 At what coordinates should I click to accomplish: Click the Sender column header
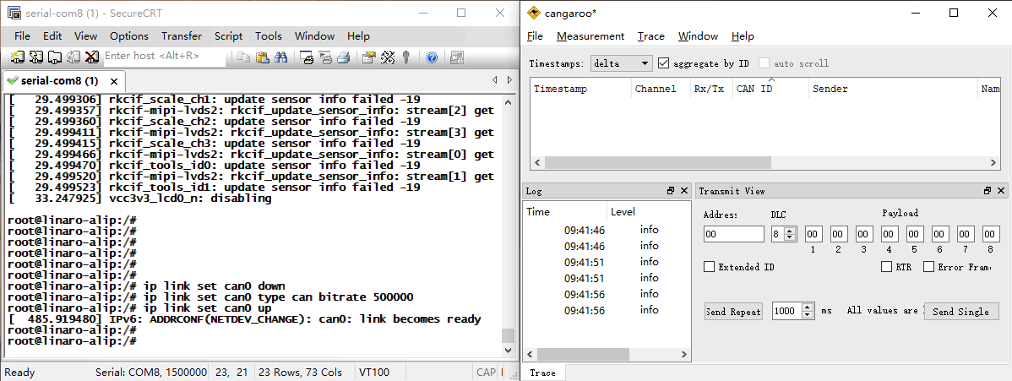click(893, 89)
